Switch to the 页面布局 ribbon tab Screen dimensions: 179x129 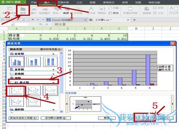tap(63, 2)
